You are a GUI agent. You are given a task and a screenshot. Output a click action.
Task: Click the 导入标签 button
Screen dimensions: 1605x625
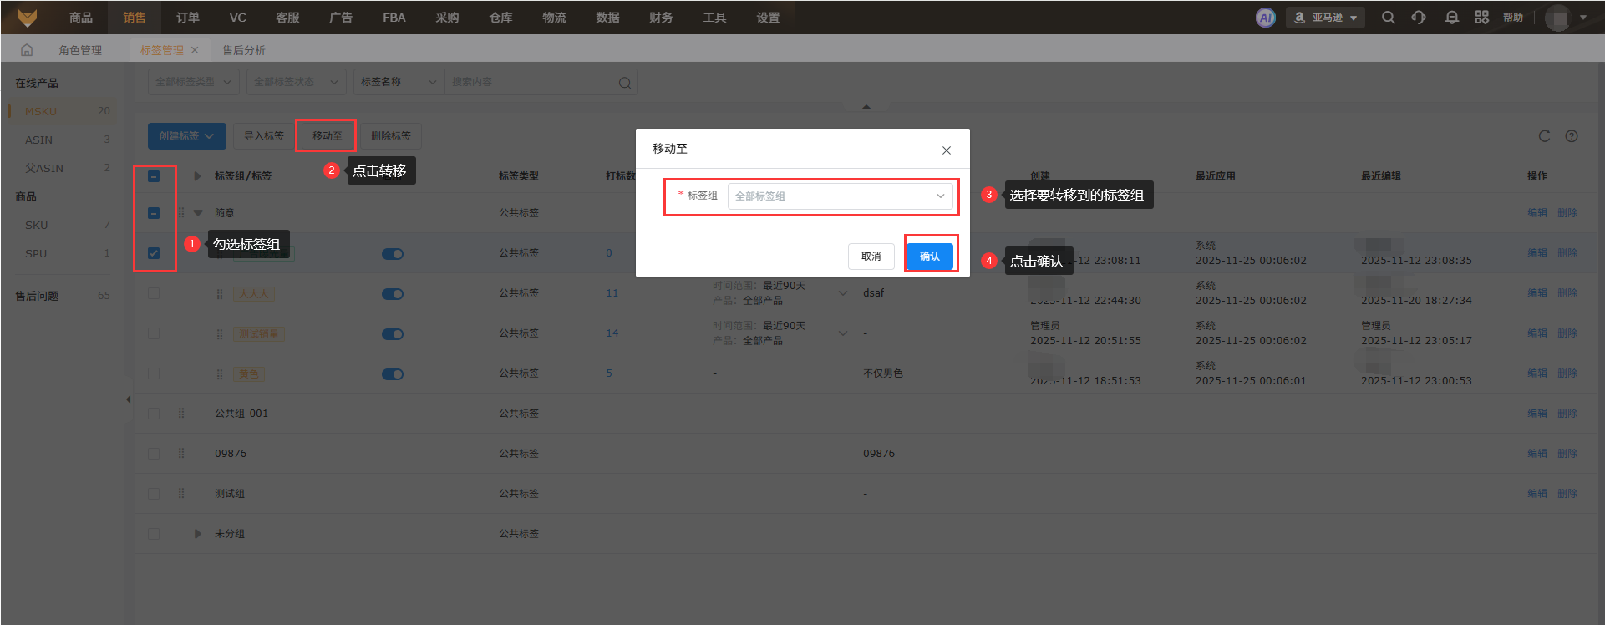264,136
